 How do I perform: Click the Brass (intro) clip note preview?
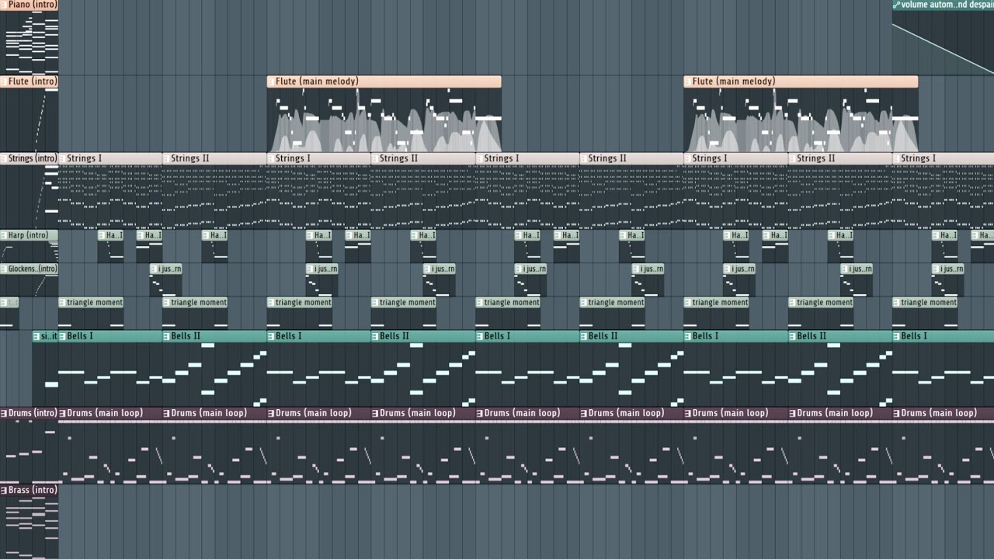pyautogui.click(x=29, y=526)
